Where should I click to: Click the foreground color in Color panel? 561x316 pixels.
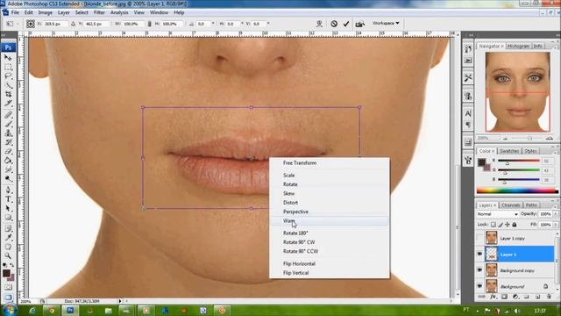click(x=482, y=162)
